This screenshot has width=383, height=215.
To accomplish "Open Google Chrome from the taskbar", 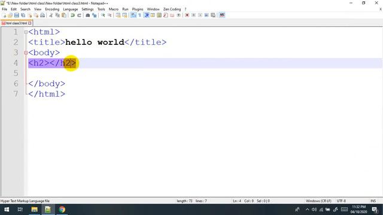I will 62,210.
